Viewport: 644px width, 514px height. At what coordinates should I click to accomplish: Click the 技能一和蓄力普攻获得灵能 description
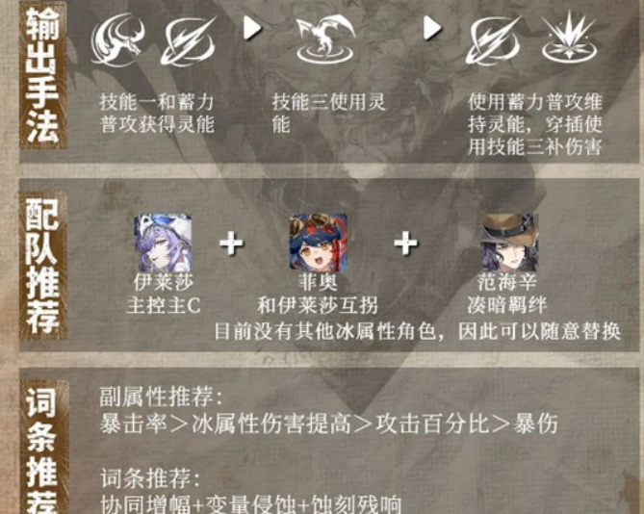[x=157, y=114]
